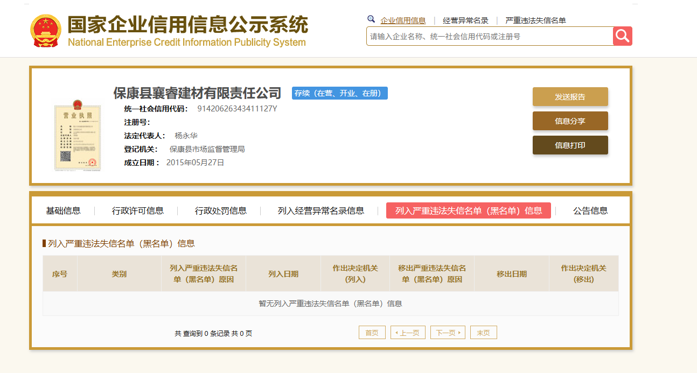Viewport: 697px width, 373px height.
Task: Click the red magnifier search button
Action: coord(622,36)
